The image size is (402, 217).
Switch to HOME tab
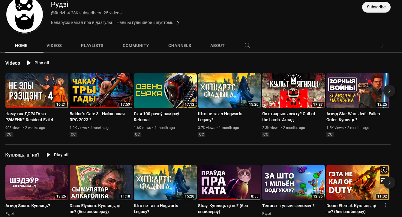[x=21, y=45]
